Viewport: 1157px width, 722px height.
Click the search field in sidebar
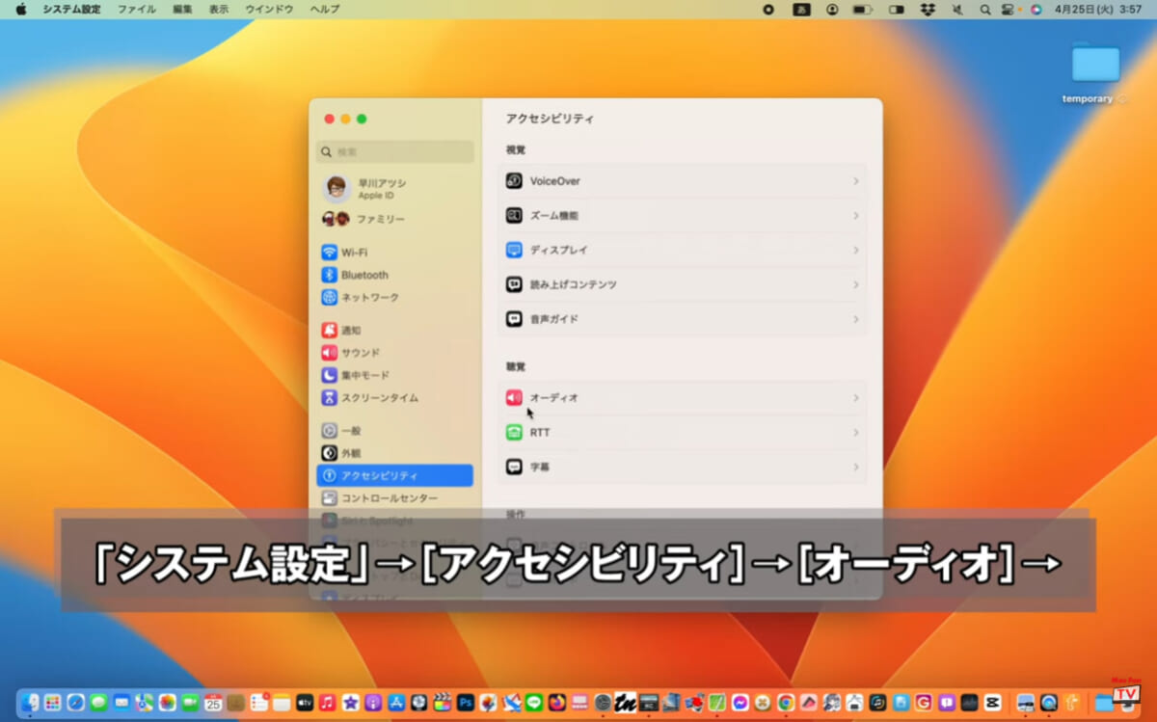coord(395,151)
